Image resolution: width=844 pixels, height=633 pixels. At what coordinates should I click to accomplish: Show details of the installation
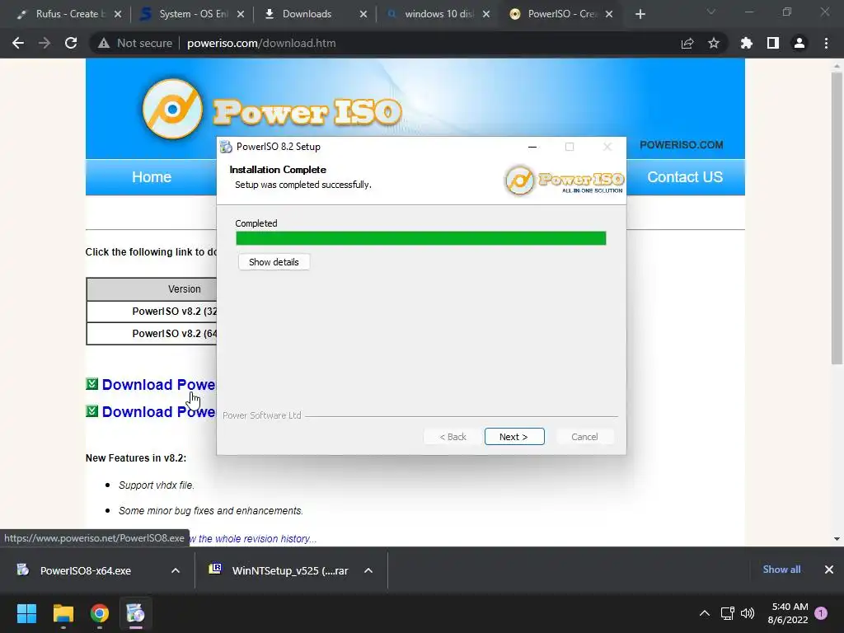tap(274, 262)
